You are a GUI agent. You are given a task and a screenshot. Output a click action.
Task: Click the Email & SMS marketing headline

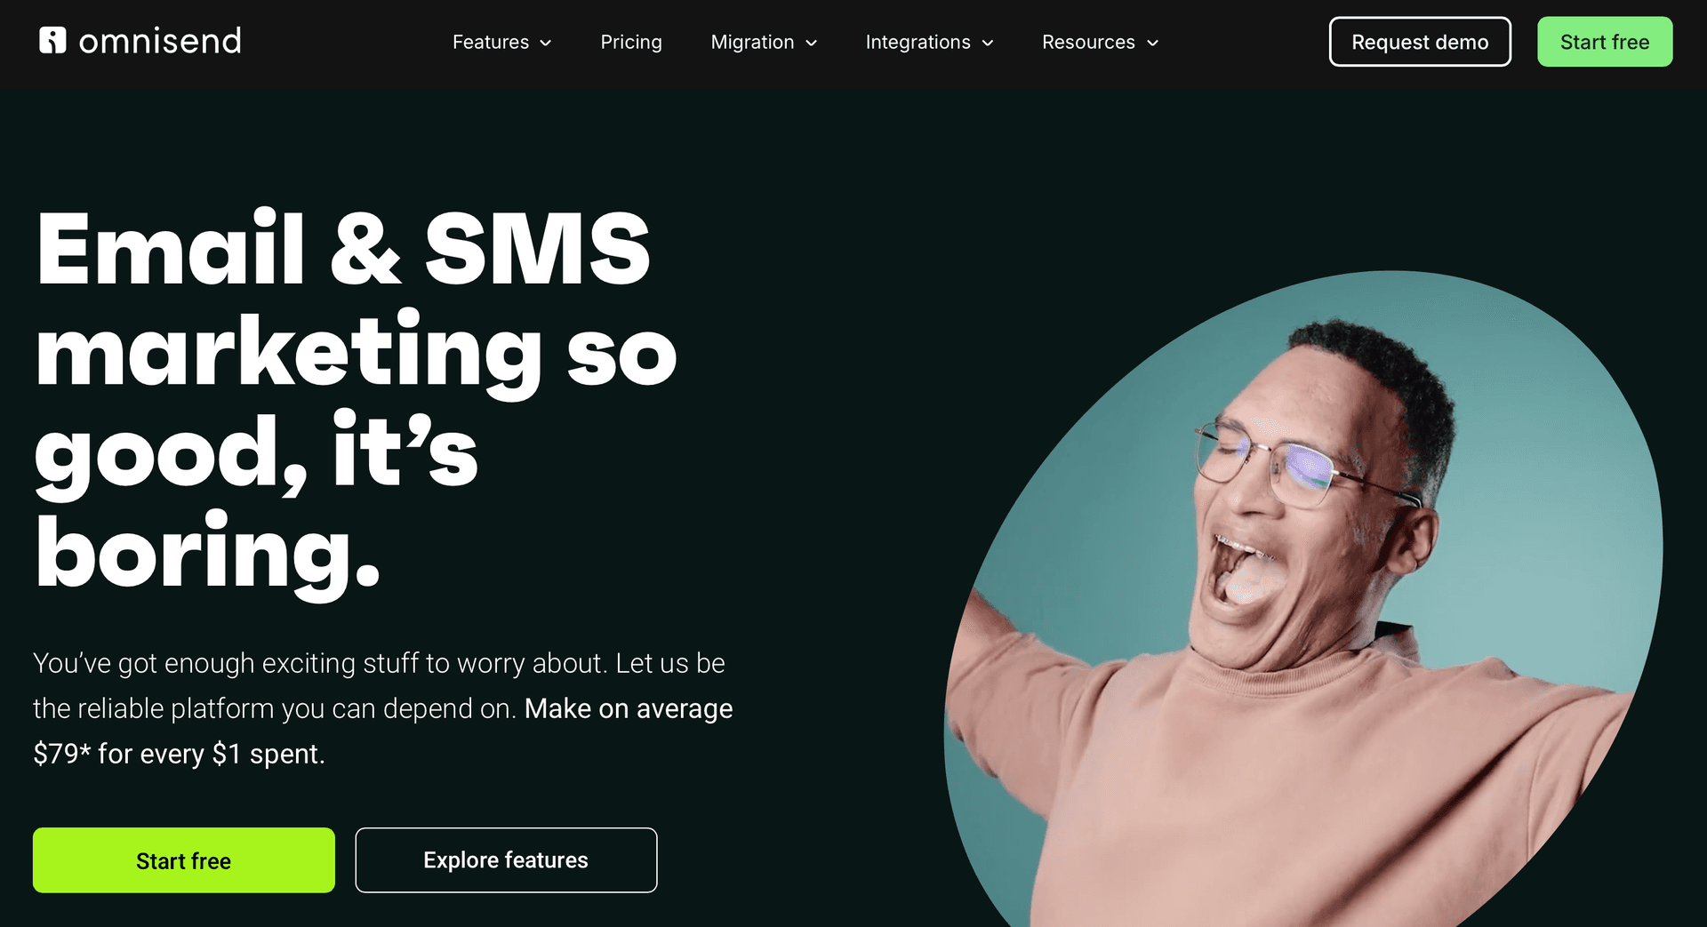pos(356,400)
